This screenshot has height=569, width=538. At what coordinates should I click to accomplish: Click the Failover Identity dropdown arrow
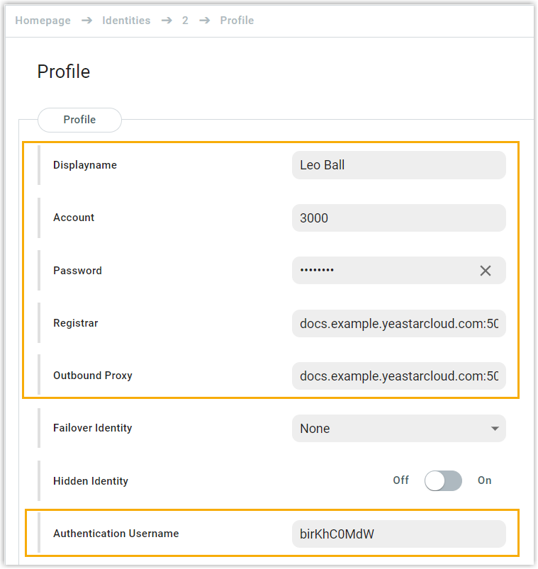coord(494,429)
